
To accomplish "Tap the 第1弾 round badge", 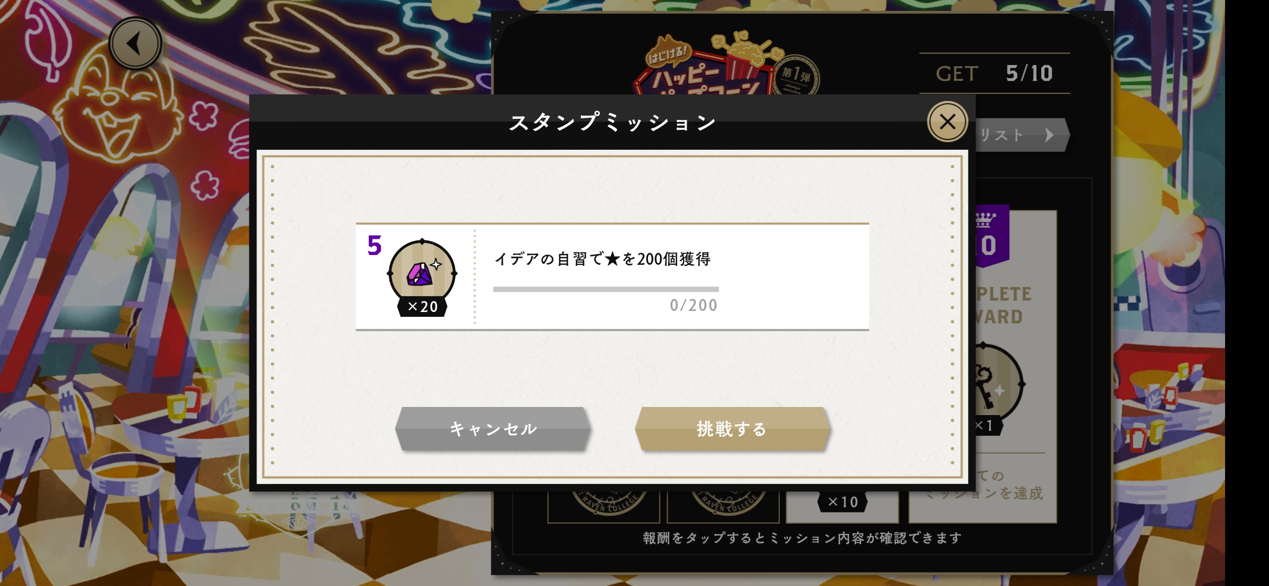I will 797,75.
